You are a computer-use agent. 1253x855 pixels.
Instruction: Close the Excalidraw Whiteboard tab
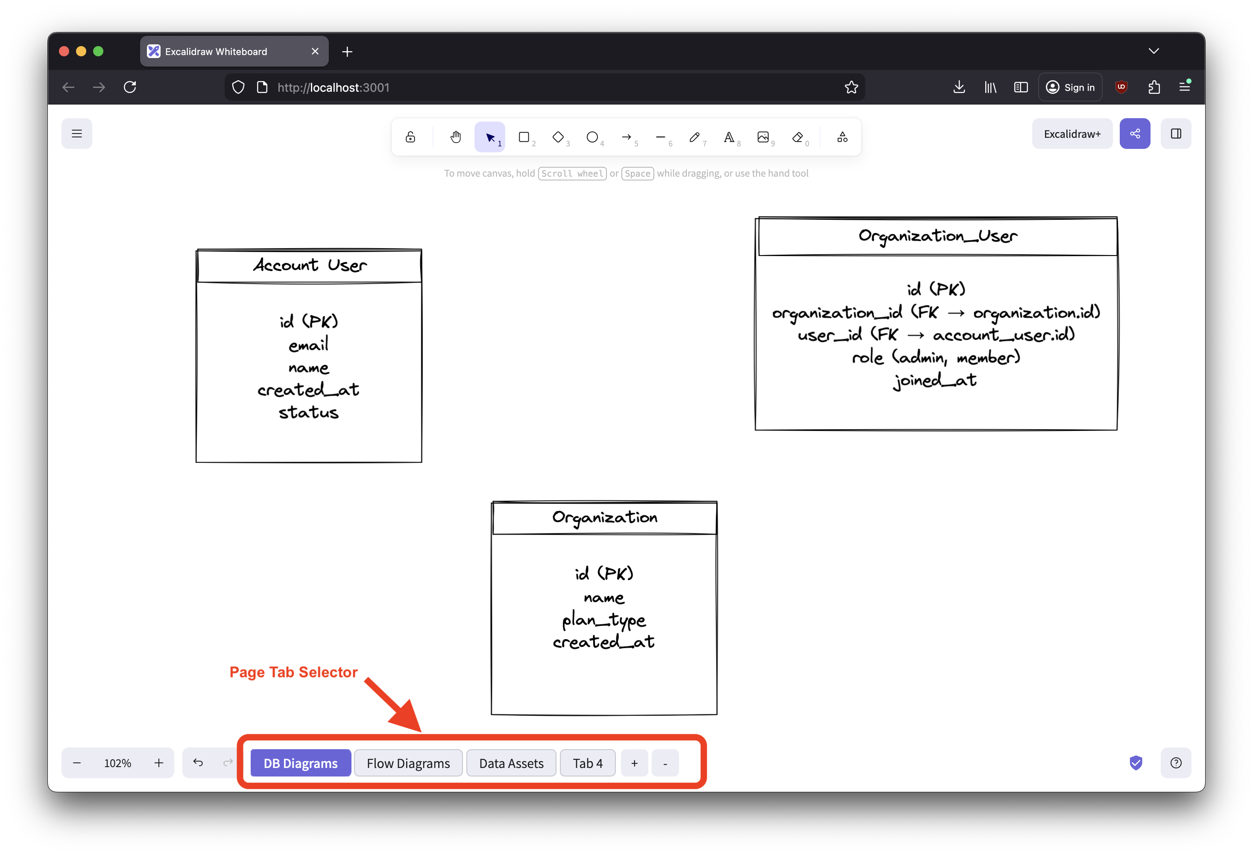click(315, 52)
